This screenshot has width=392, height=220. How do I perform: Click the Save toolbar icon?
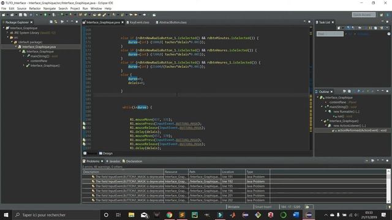[x=20, y=15]
